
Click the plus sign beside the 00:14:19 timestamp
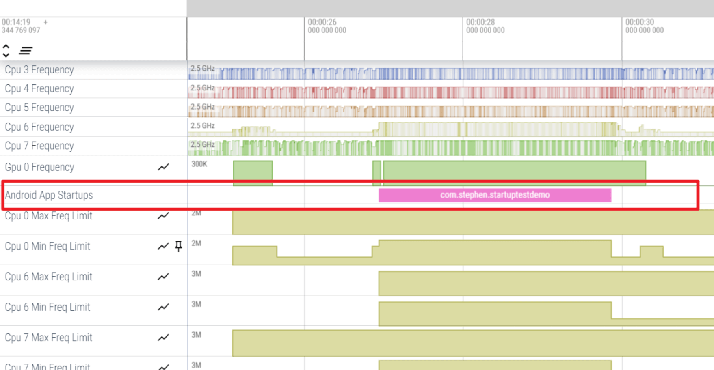click(x=45, y=22)
